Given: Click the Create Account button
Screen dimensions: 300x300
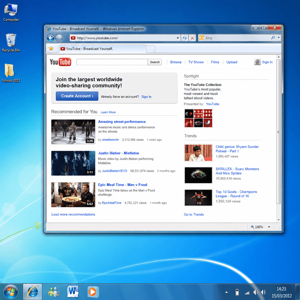Looking at the screenshot, I should (77, 96).
